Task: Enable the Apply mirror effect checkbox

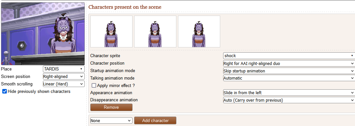Action: 94,85
